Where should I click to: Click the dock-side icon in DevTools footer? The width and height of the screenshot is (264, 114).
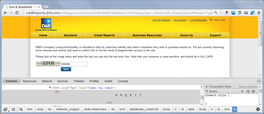tap(6, 109)
